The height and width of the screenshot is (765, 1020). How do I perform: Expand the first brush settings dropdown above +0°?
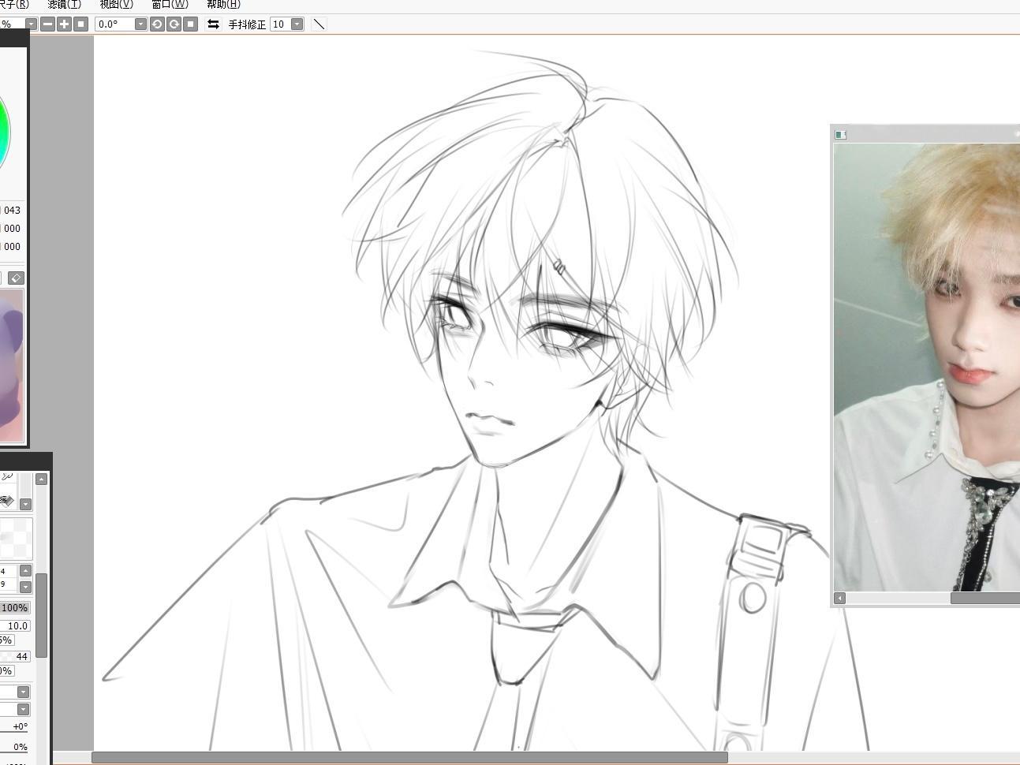[23, 692]
